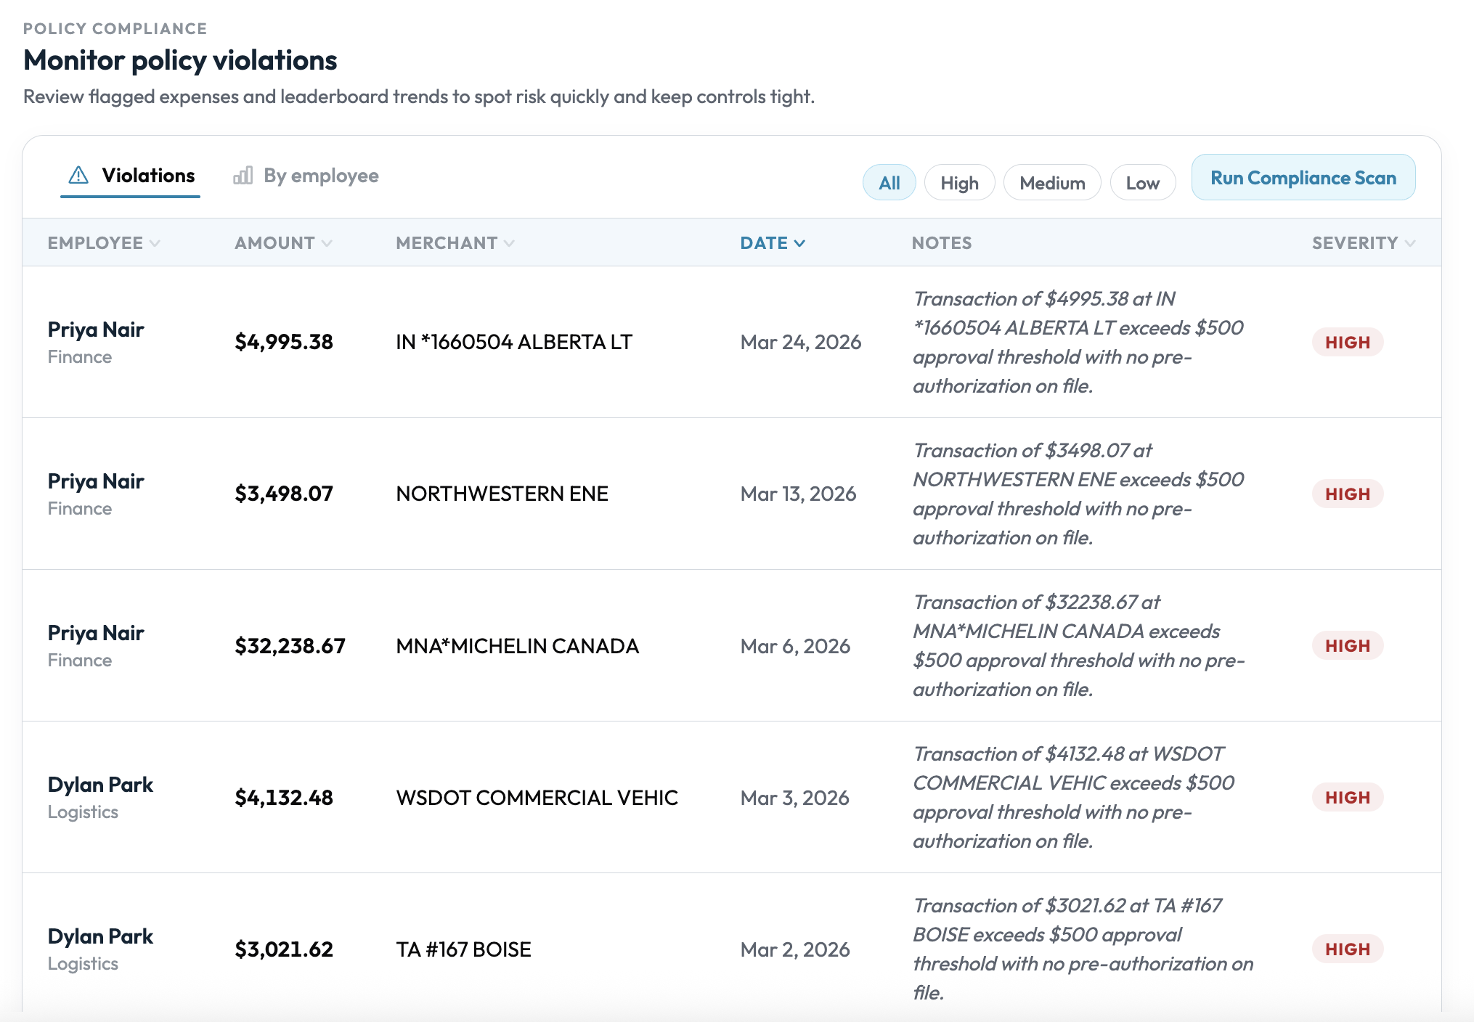Click the HIGH badge for NORTHWESTERN ENE
Viewport: 1474px width, 1022px height.
(1348, 494)
